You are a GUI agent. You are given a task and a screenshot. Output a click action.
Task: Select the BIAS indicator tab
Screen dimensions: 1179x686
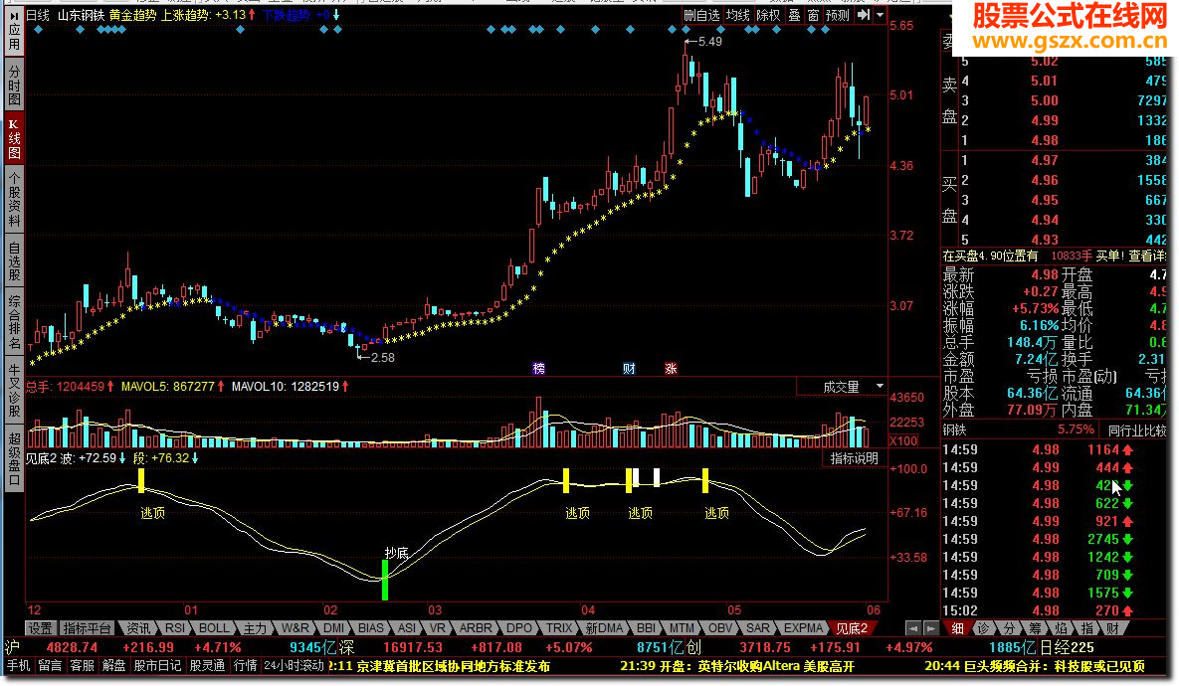coord(371,628)
